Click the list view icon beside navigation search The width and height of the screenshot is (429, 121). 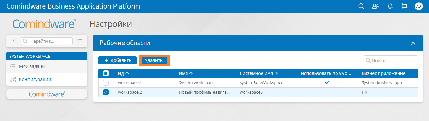pos(79,41)
